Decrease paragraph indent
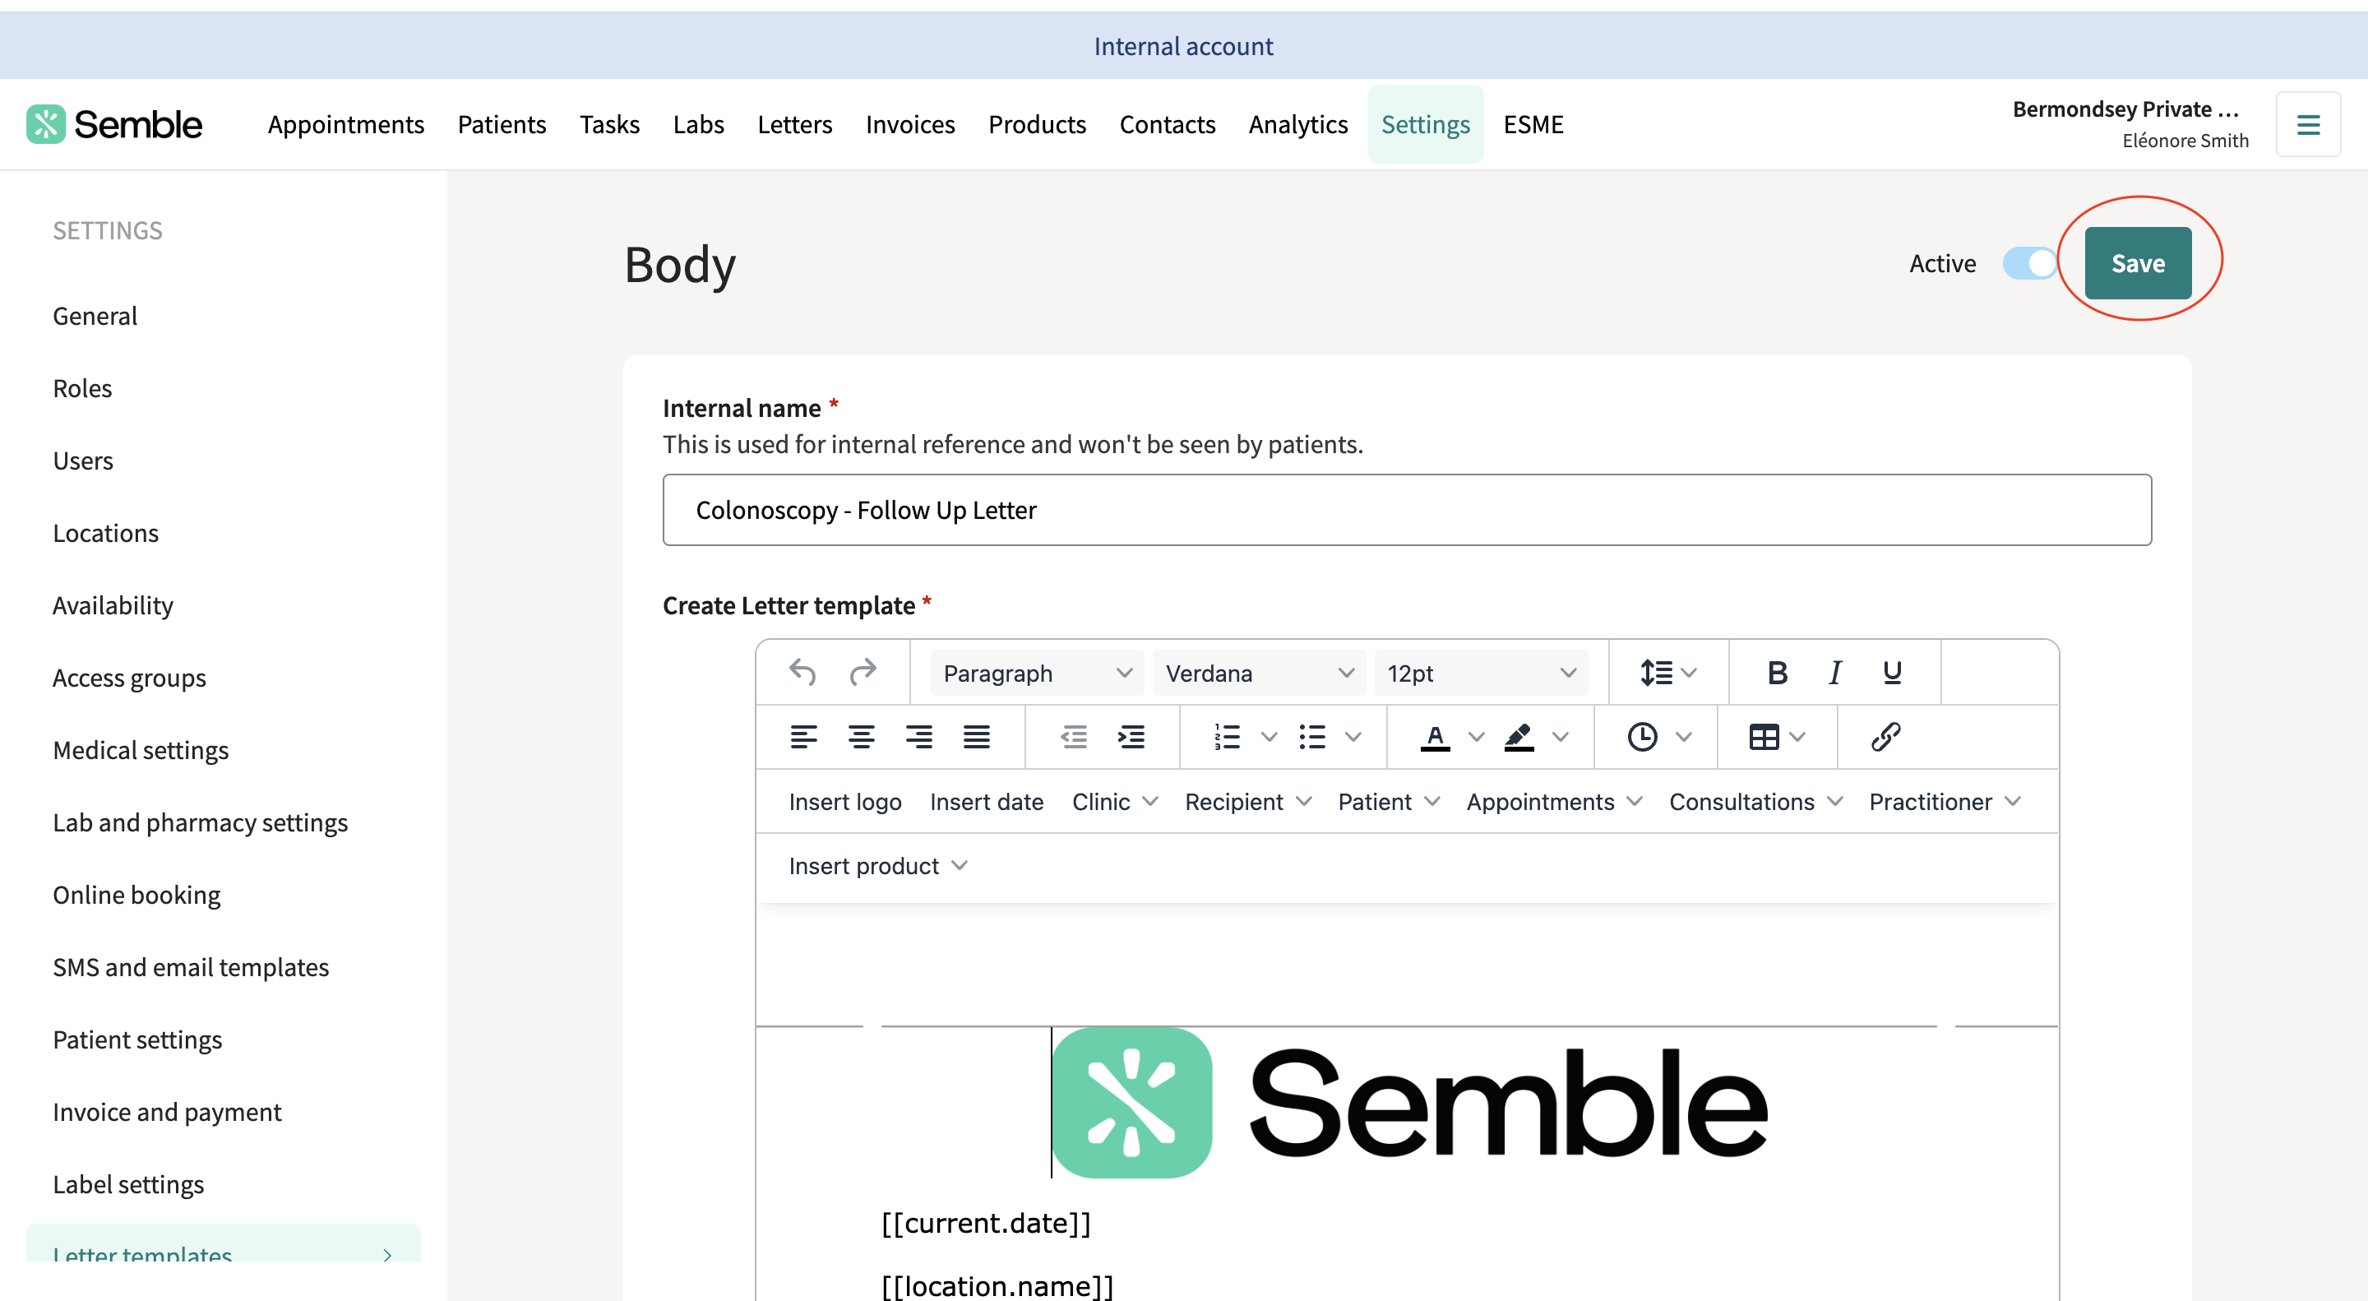 click(1073, 737)
